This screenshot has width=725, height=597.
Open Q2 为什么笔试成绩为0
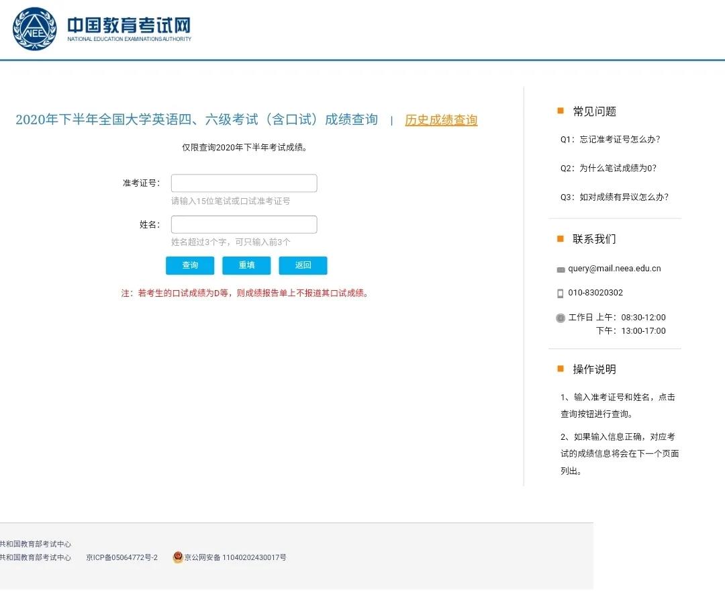click(x=608, y=169)
